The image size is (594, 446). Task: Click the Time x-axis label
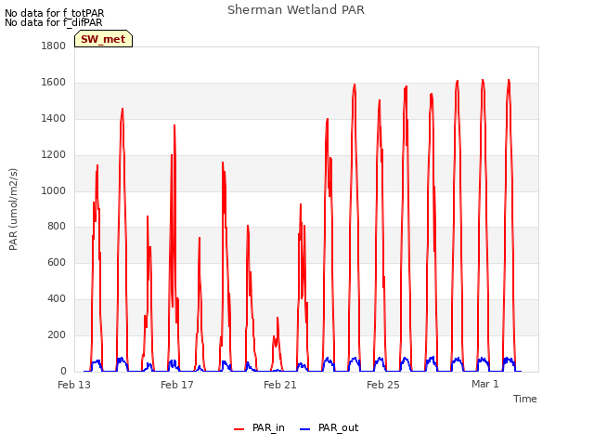pos(525,399)
